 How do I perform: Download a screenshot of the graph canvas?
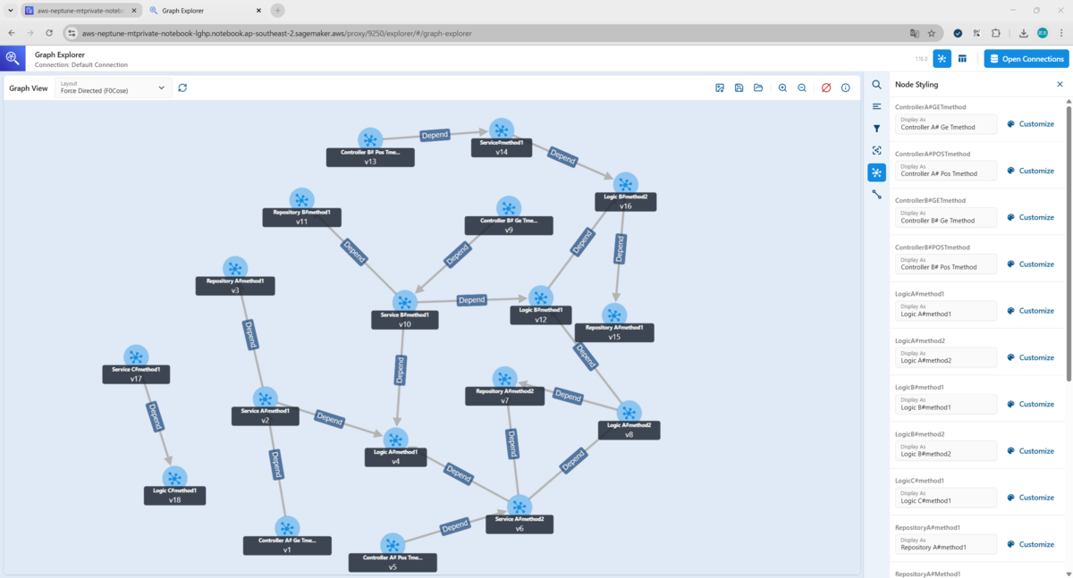click(720, 88)
